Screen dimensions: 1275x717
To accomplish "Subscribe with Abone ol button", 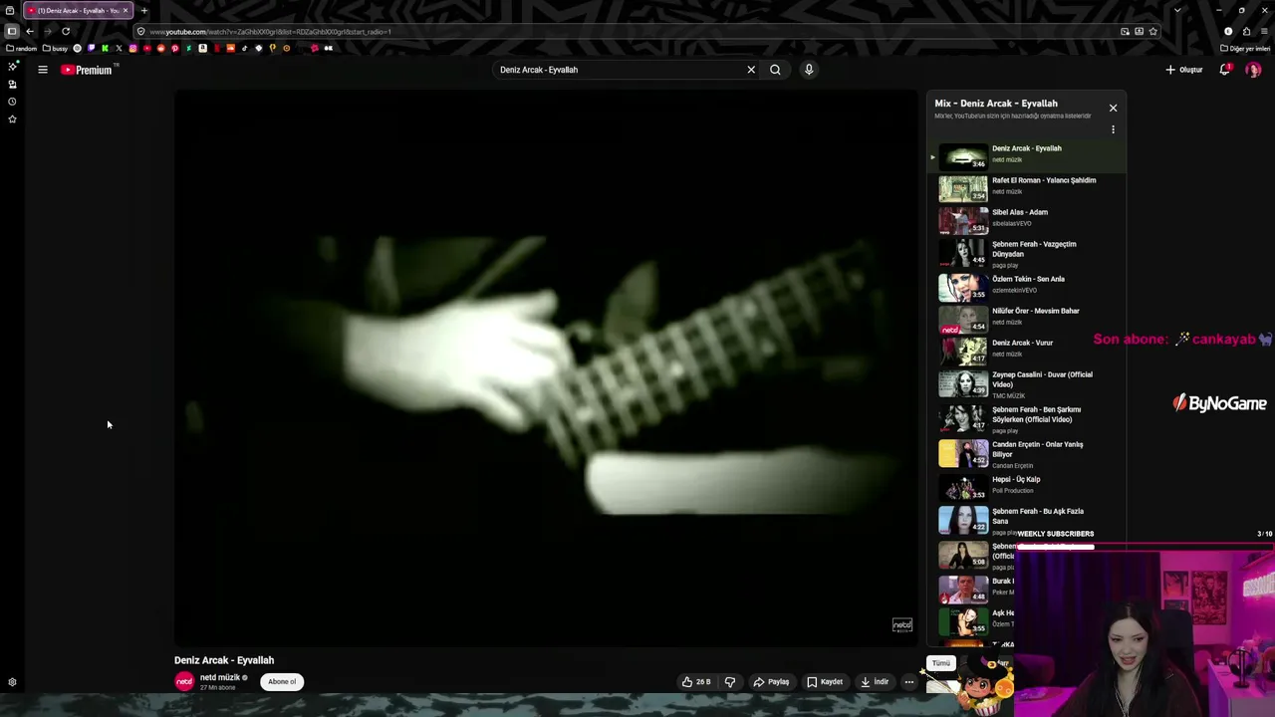I will click(282, 682).
